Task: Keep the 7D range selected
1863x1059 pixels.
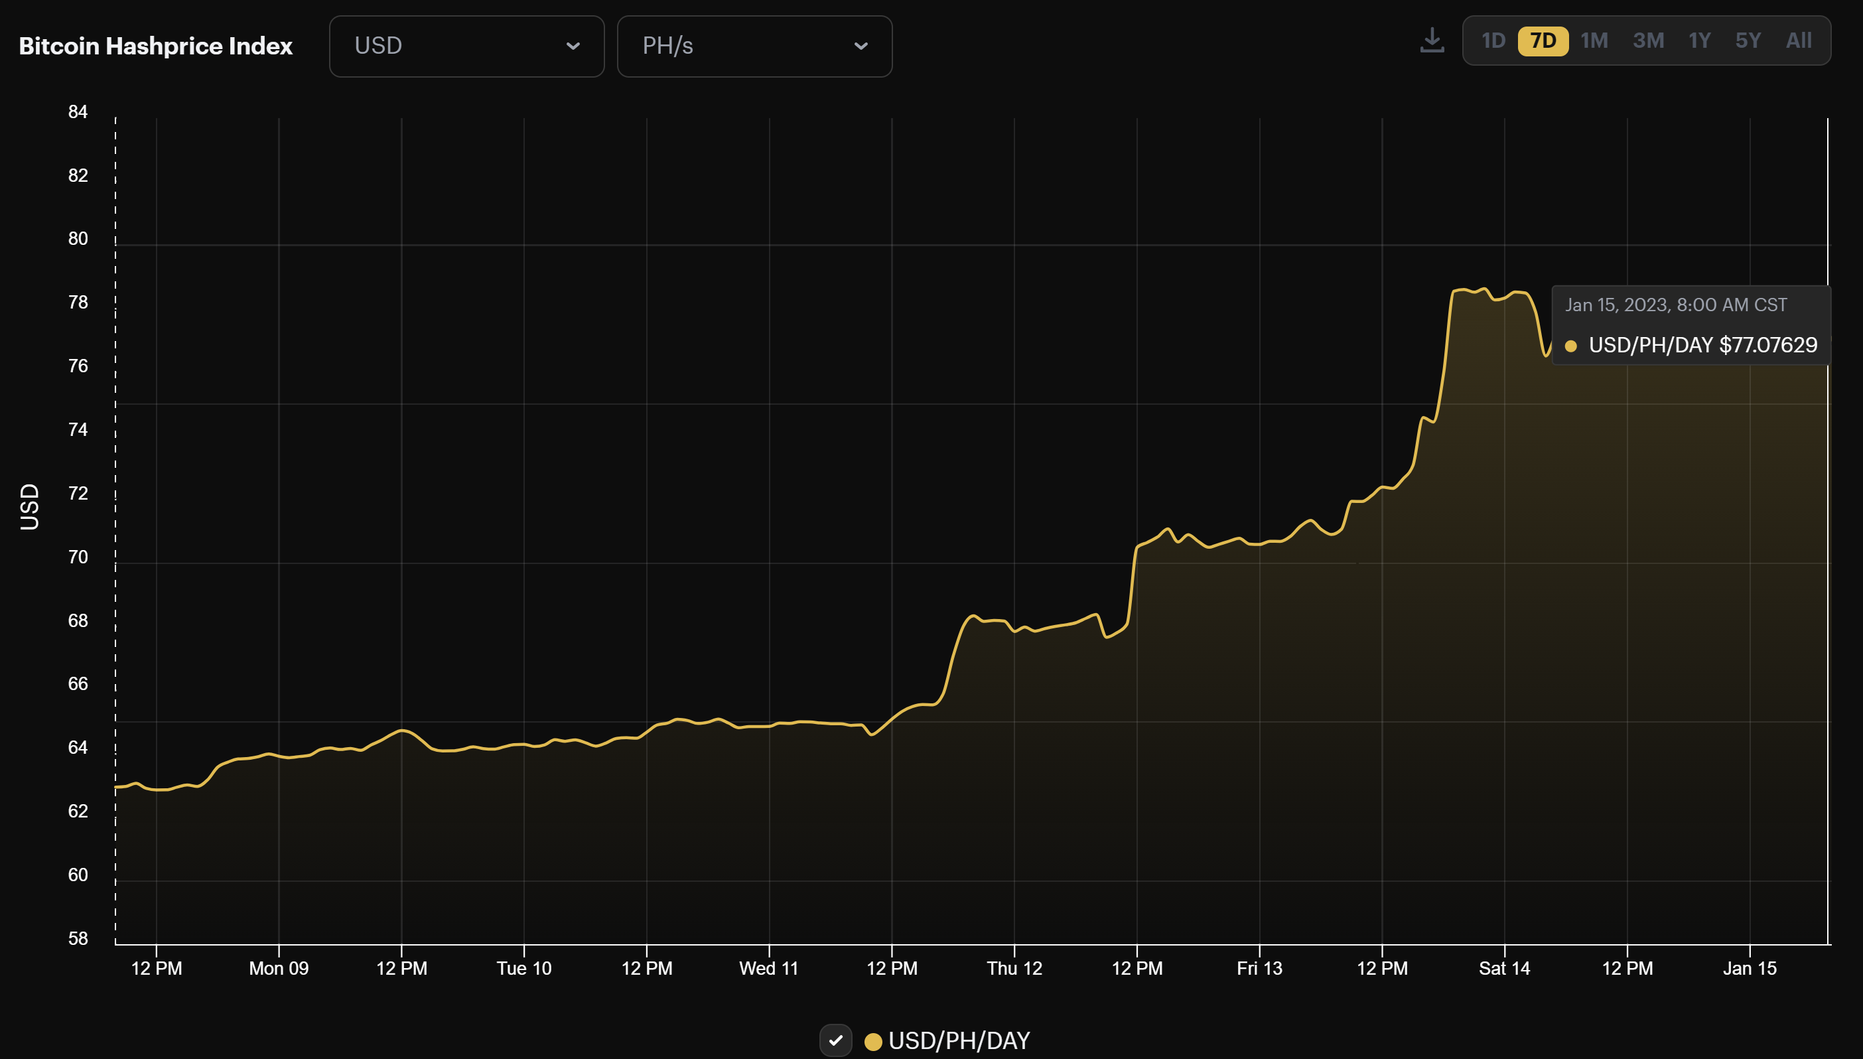Action: [x=1545, y=40]
